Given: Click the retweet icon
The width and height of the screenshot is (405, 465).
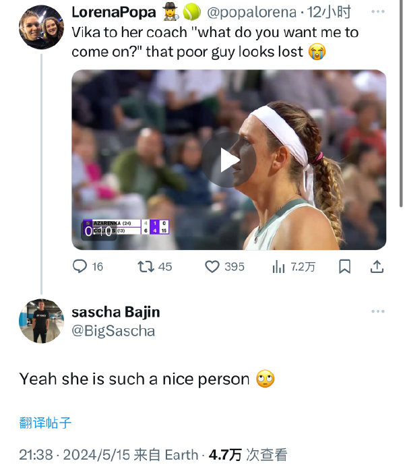Looking at the screenshot, I should click(145, 267).
